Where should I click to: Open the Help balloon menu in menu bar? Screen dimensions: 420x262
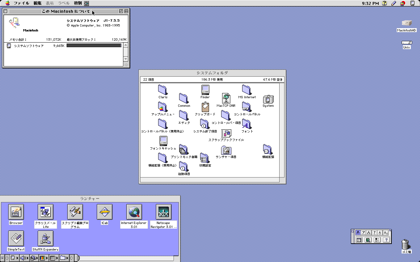pos(385,3)
